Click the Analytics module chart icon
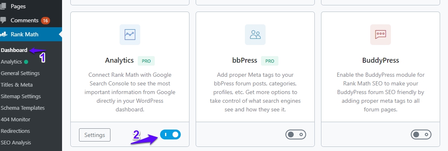448x151 pixels. 130,35
